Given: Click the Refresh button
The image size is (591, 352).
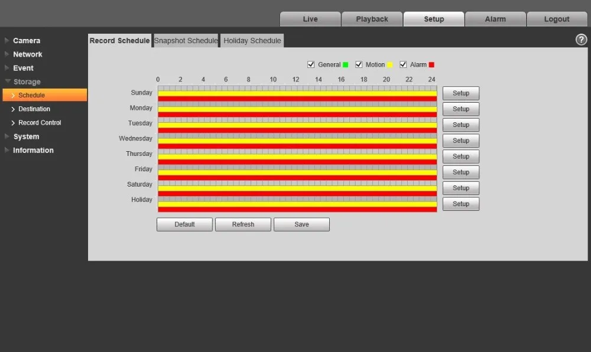Looking at the screenshot, I should coord(243,224).
